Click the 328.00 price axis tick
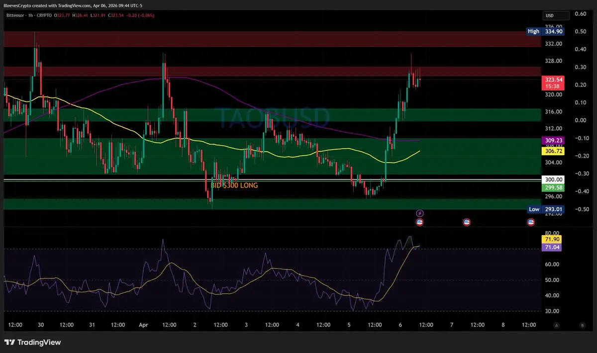This screenshot has height=353, width=597. click(x=554, y=61)
